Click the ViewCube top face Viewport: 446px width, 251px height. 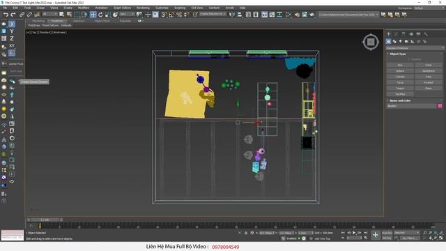pyautogui.click(x=371, y=42)
